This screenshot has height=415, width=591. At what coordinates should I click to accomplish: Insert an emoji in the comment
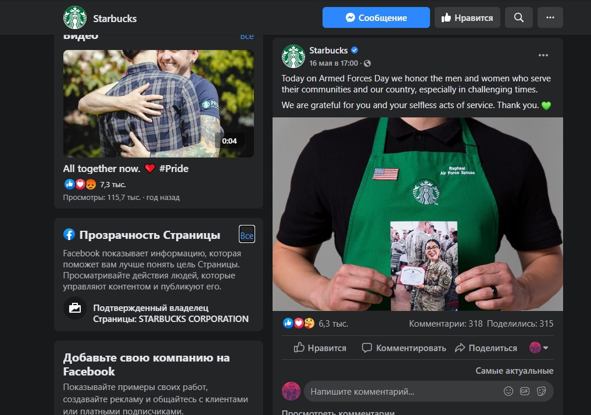point(508,392)
